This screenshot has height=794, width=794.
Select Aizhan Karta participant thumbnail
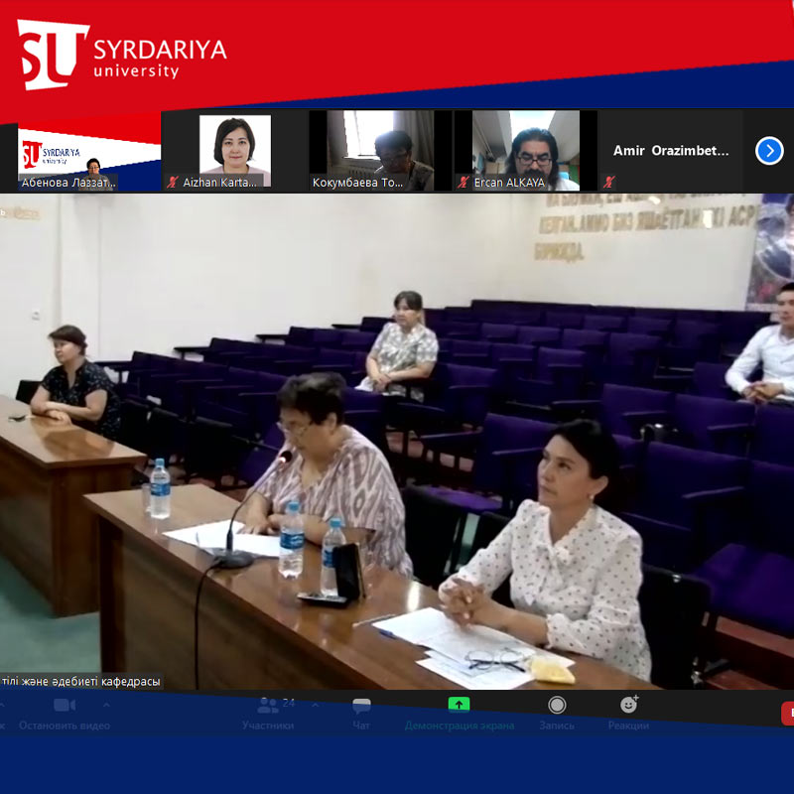(x=234, y=151)
